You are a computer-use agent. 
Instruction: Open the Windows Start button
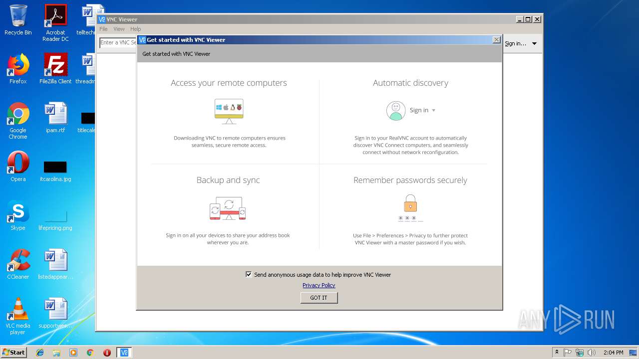(x=13, y=353)
